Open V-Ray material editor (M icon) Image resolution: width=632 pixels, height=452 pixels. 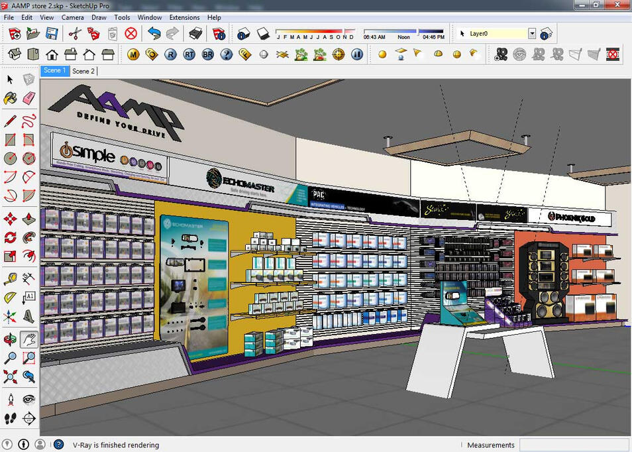(134, 54)
